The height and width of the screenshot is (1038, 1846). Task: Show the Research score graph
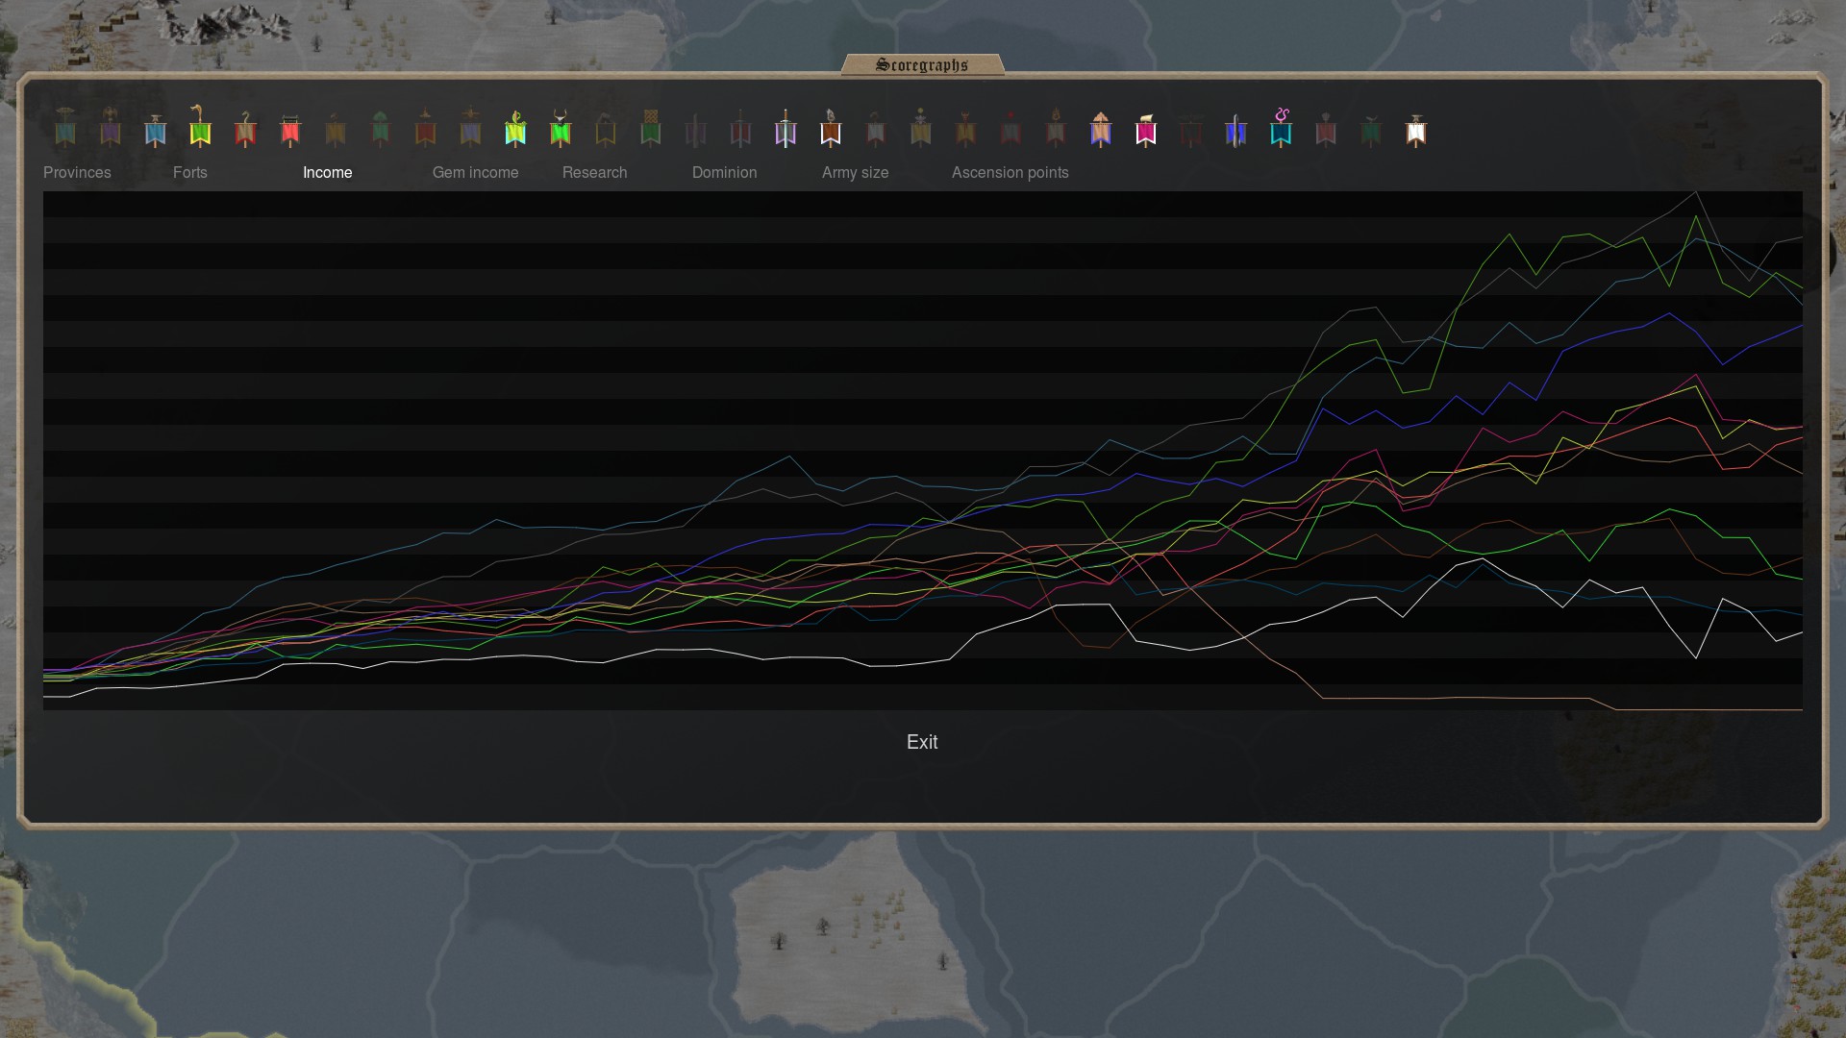coord(594,173)
